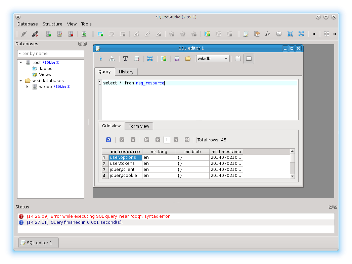Toggle results shown below the query

pos(249,59)
